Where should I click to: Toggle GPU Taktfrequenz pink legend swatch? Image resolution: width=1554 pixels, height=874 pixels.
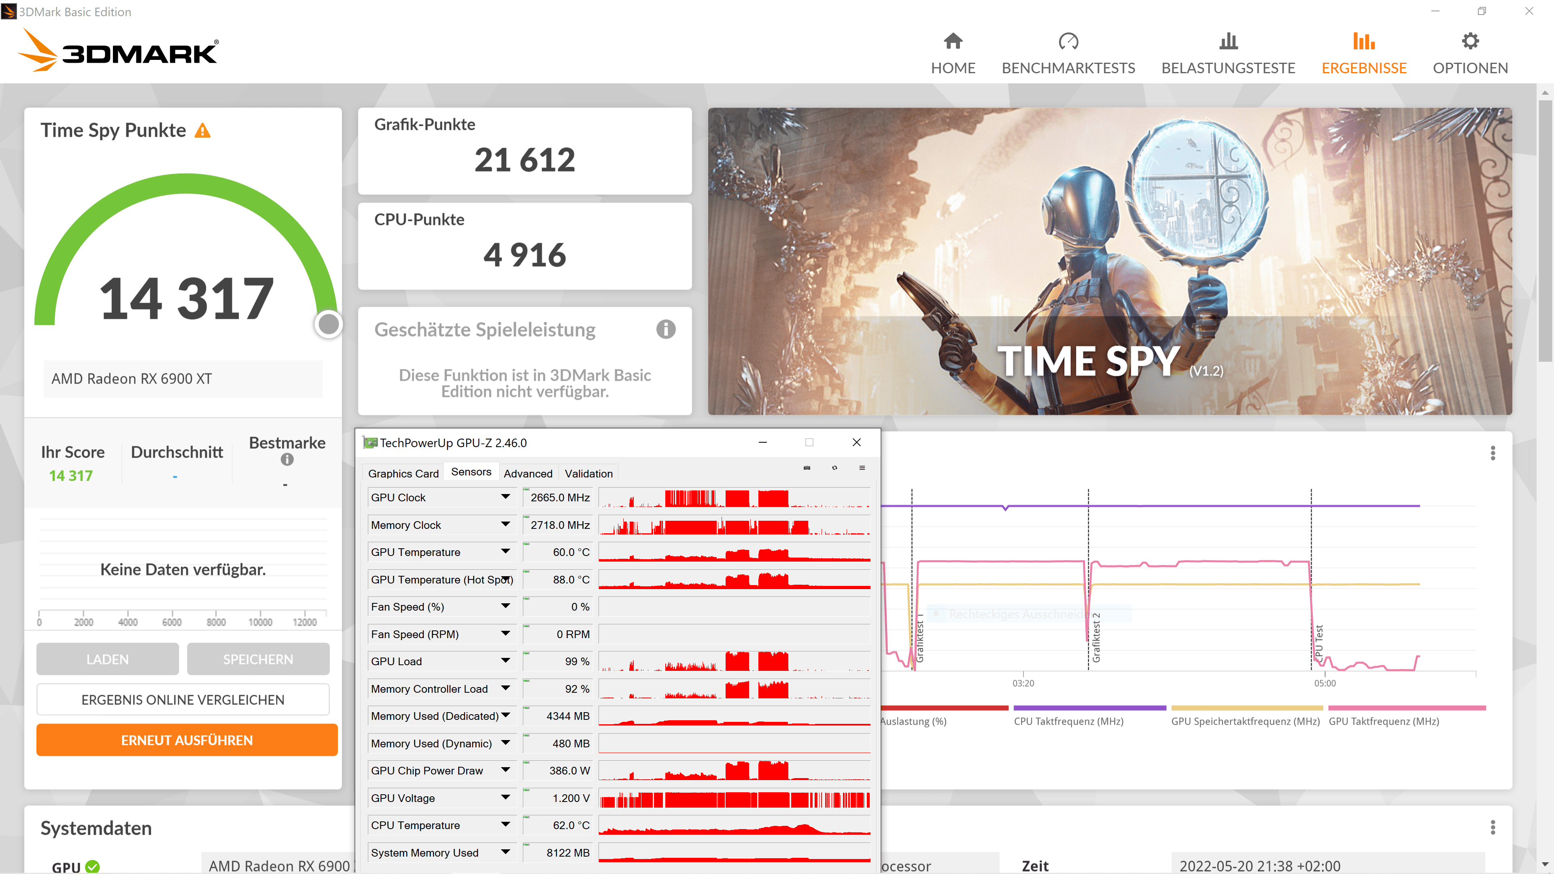pos(1407,708)
